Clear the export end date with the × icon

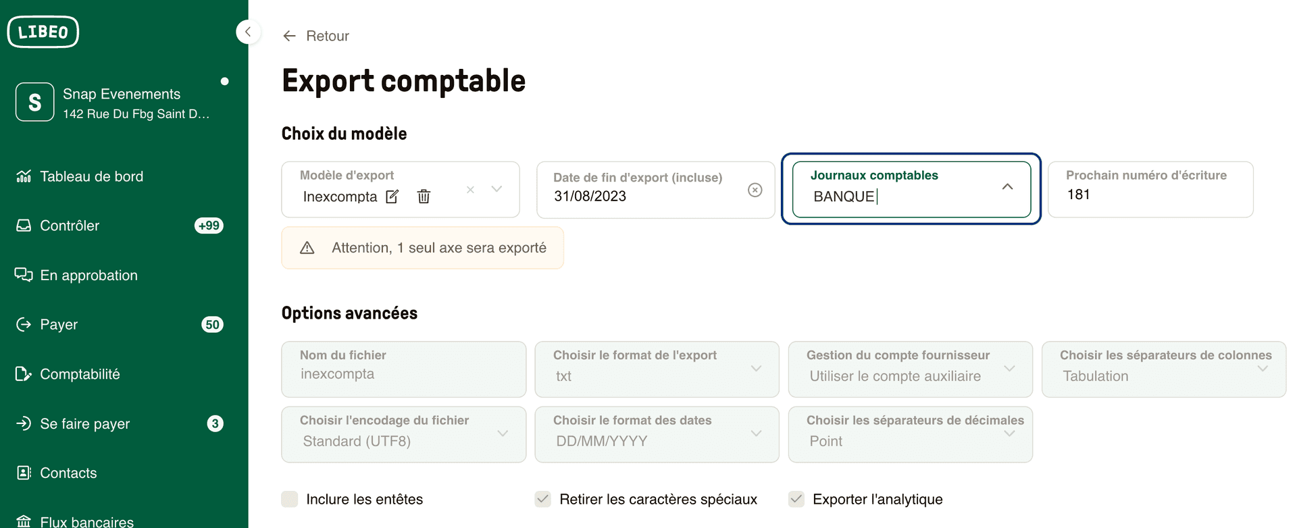755,190
